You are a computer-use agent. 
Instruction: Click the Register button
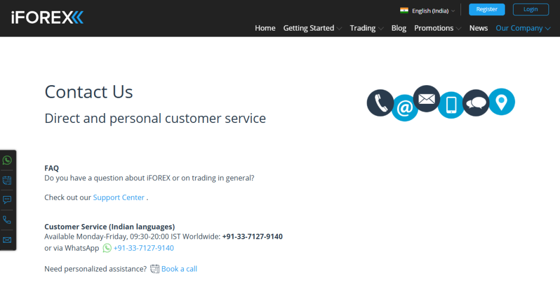click(x=487, y=9)
